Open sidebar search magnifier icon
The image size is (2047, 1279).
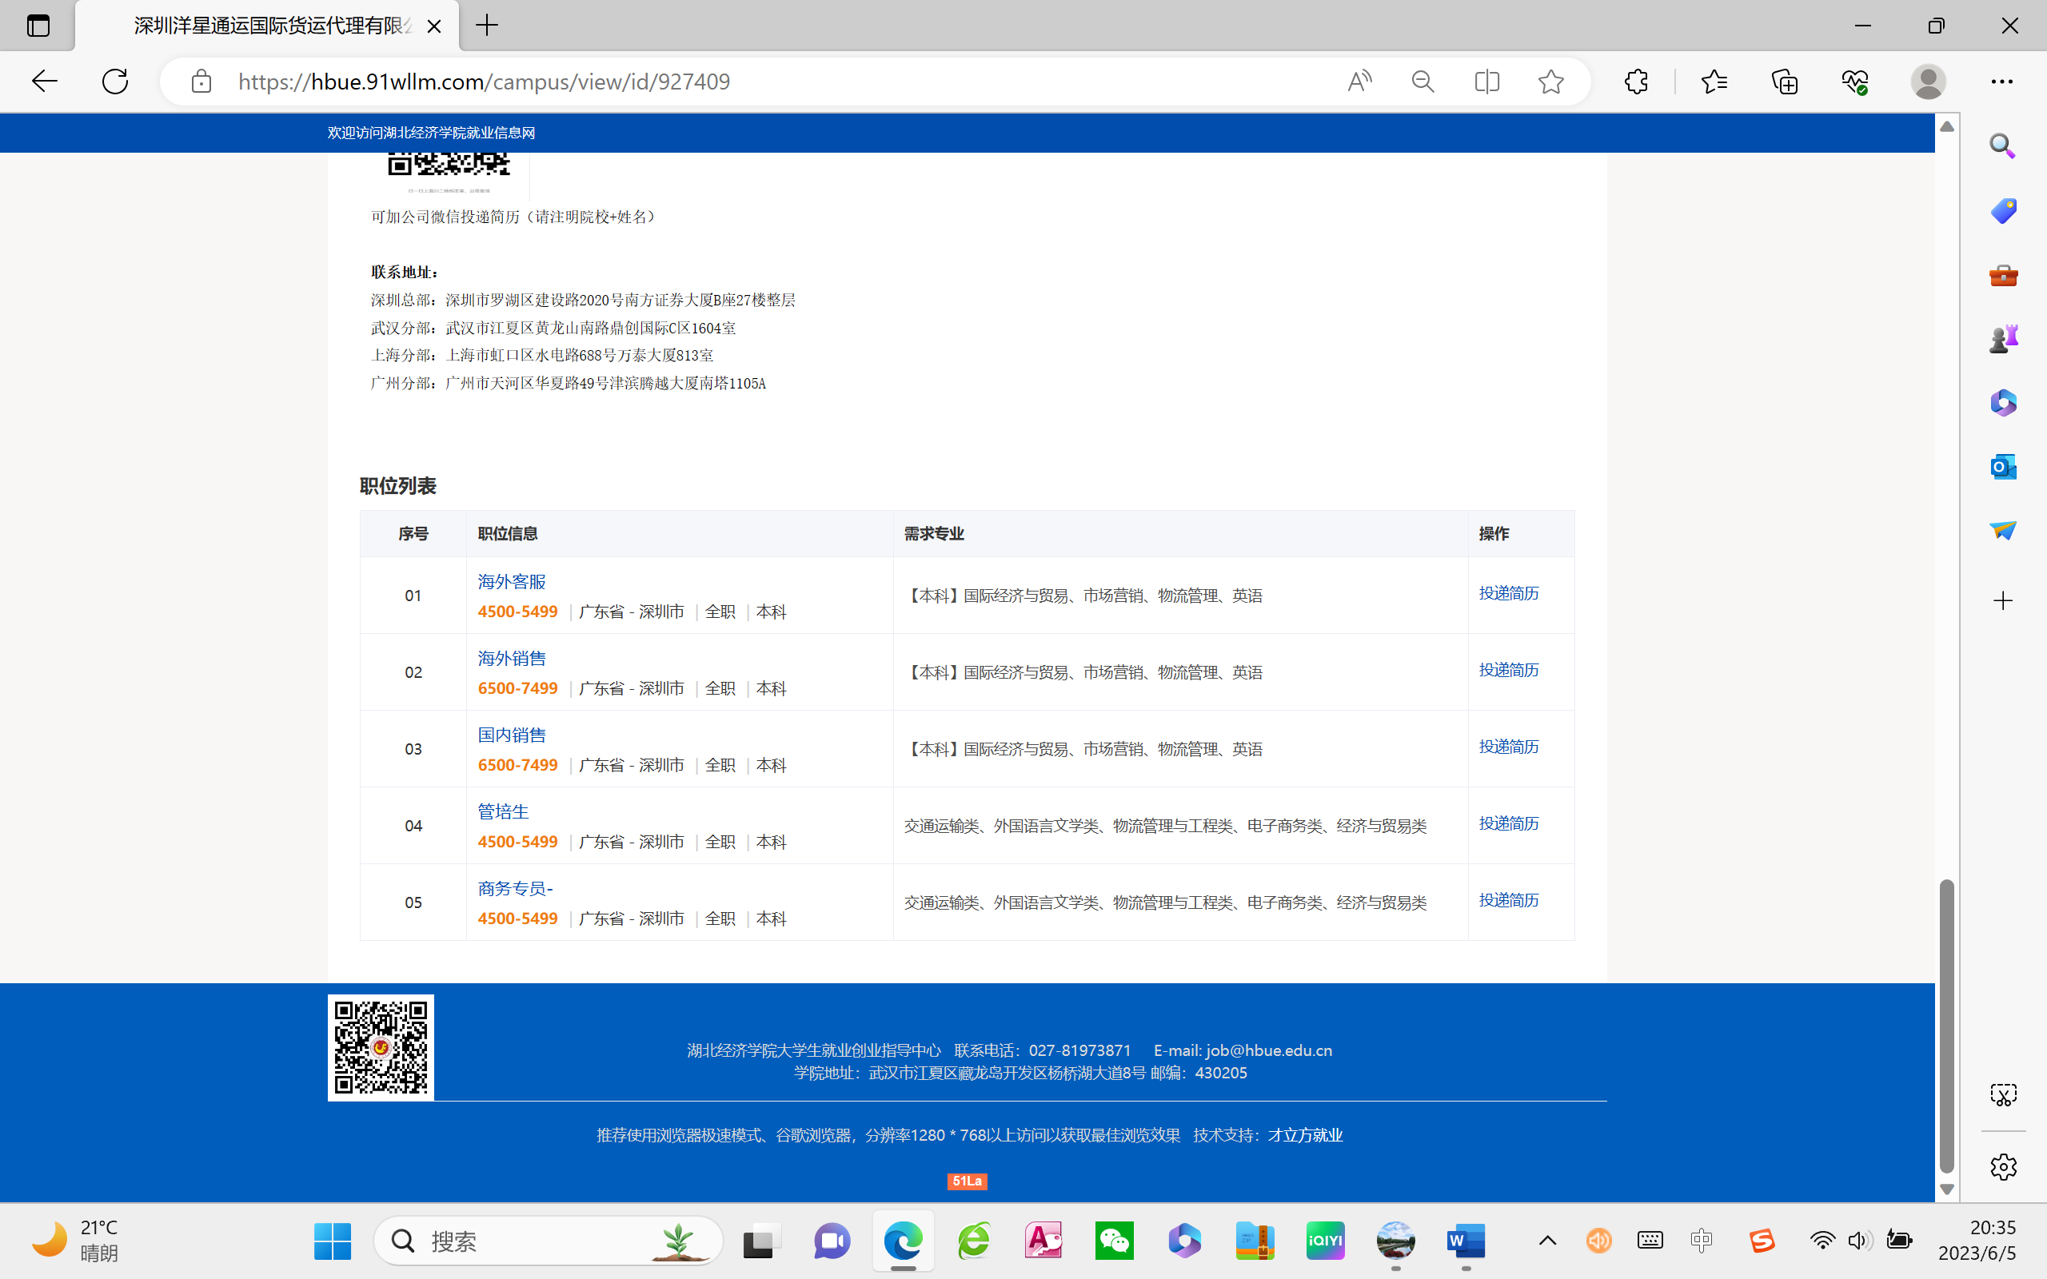point(2002,145)
